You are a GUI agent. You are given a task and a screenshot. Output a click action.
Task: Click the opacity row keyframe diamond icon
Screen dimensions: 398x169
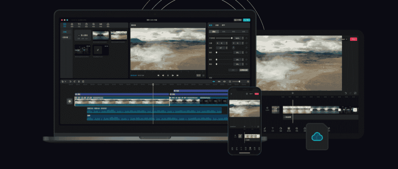pyautogui.click(x=246, y=38)
